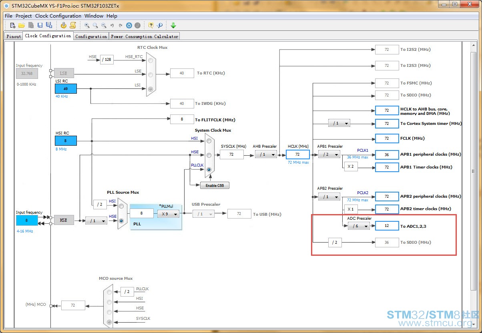Click the Enable CSS button
Viewport: 482px width, 333px height.
215,185
